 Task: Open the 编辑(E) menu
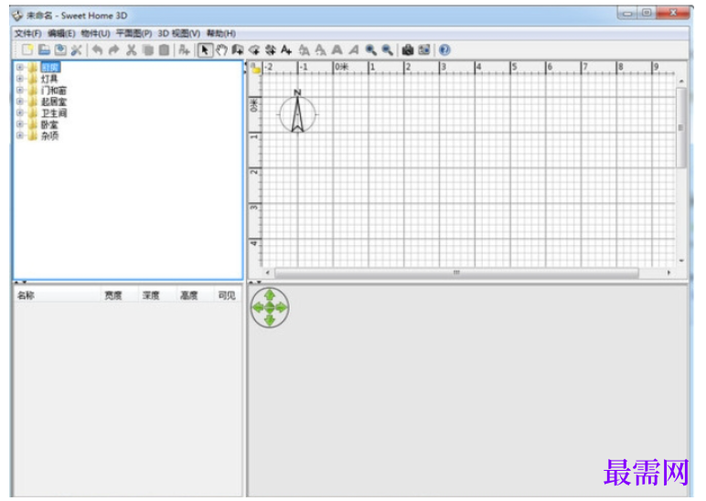61,33
